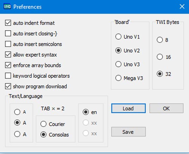Click the Load button

129,108
